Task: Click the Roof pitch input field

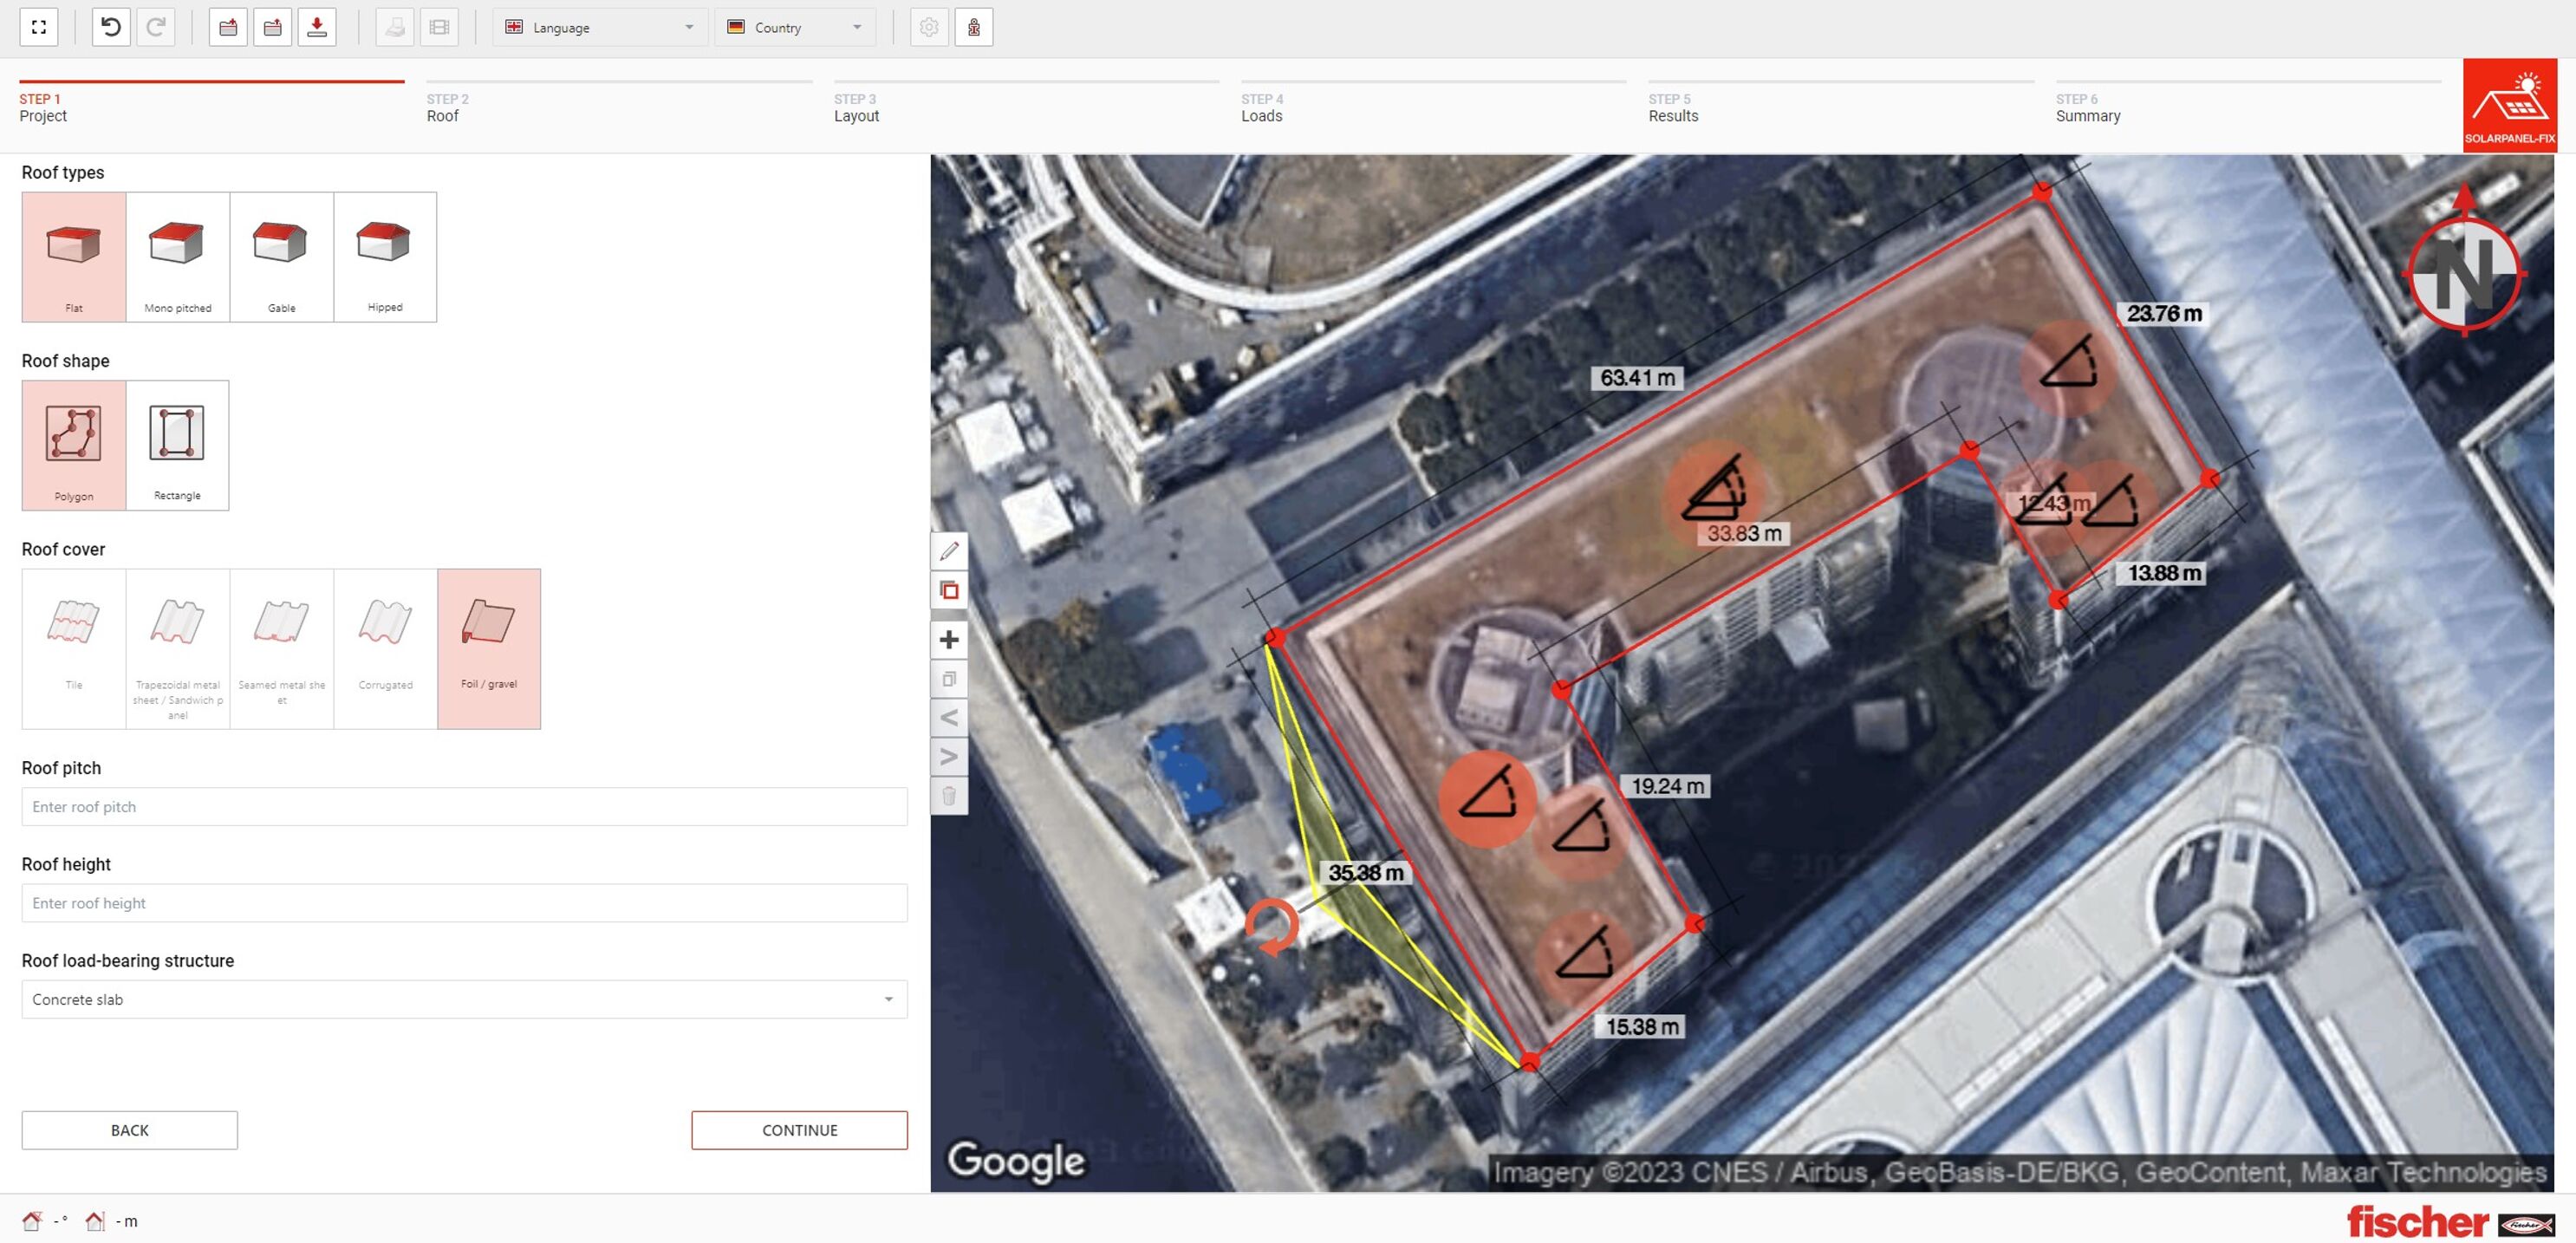Action: click(464, 807)
